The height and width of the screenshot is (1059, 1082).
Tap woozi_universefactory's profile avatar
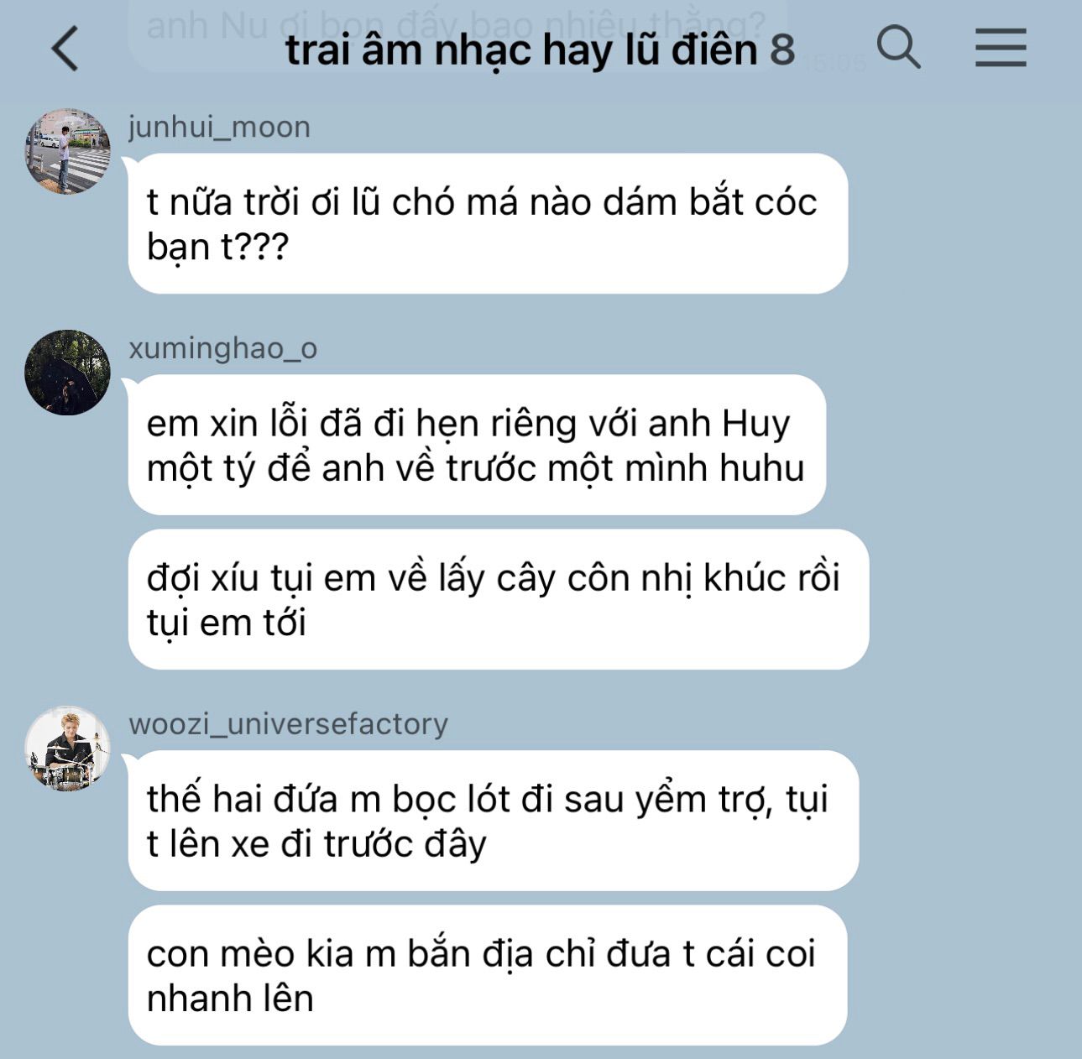click(68, 749)
